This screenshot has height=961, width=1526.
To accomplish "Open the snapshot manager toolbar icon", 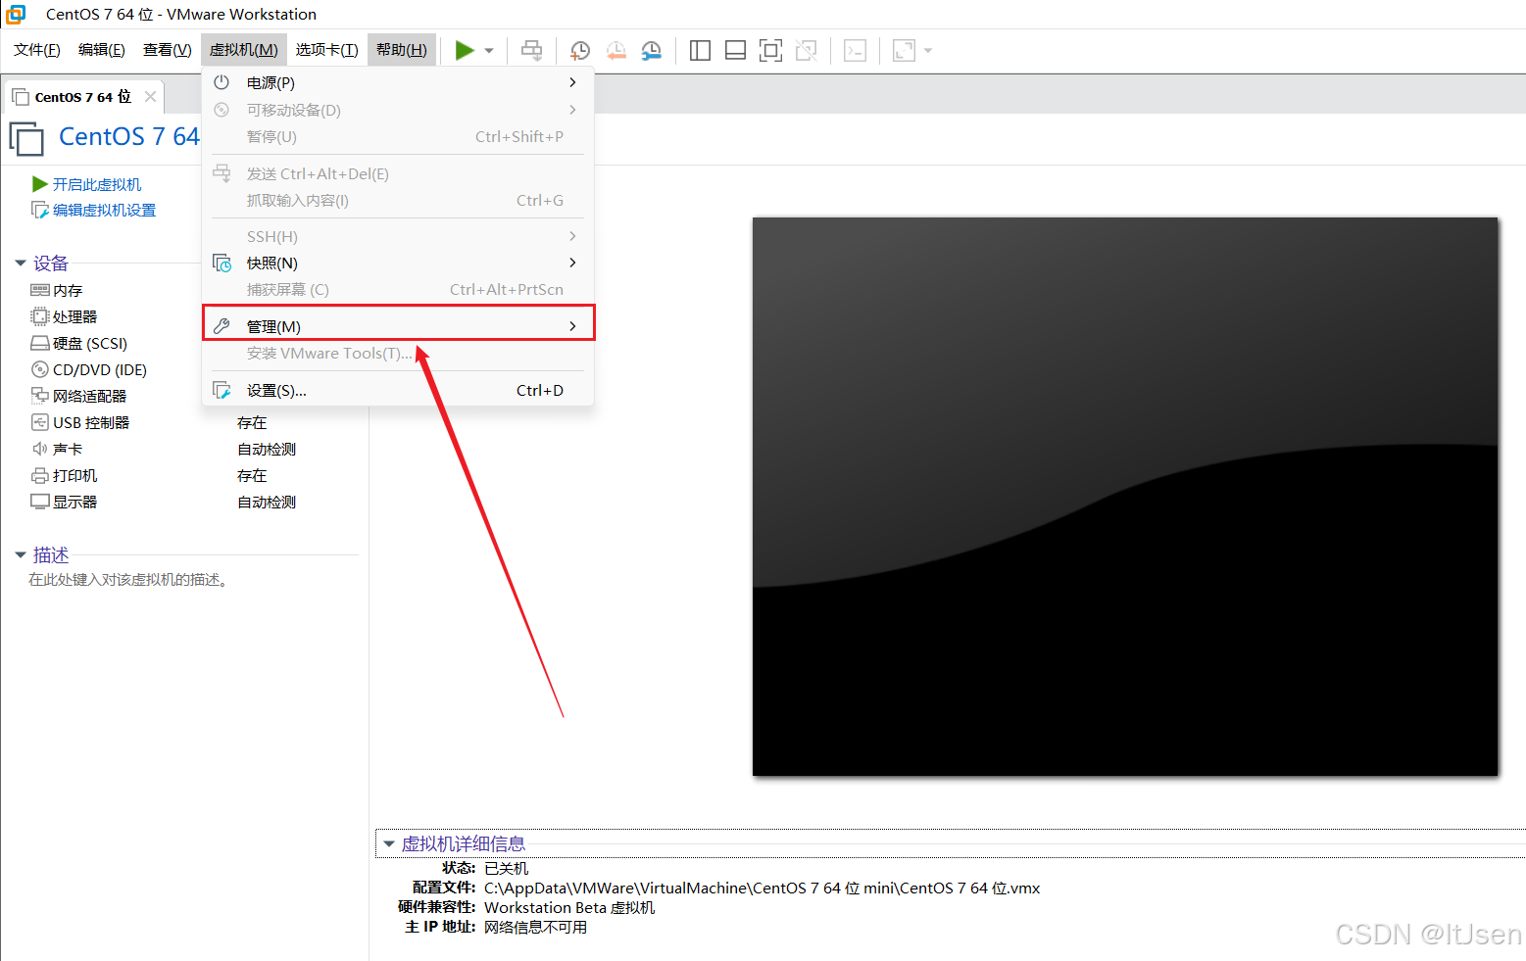I will [x=651, y=50].
